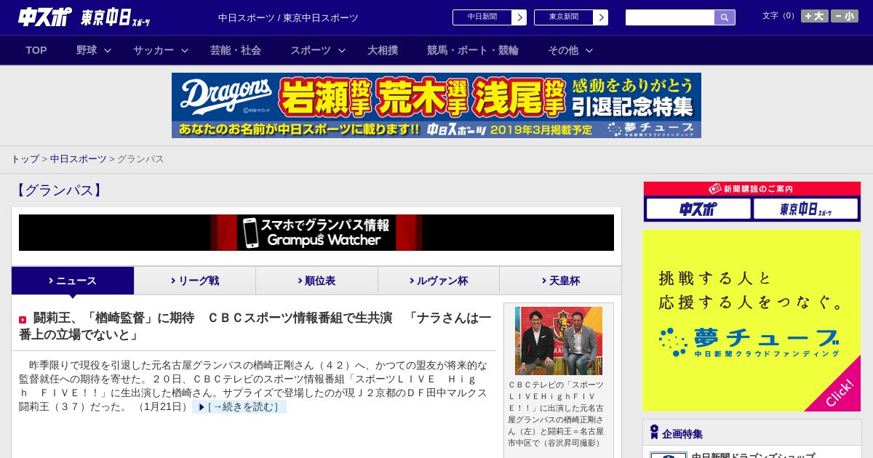Open 大相撲 navigation item
The image size is (873, 458).
point(383,50)
